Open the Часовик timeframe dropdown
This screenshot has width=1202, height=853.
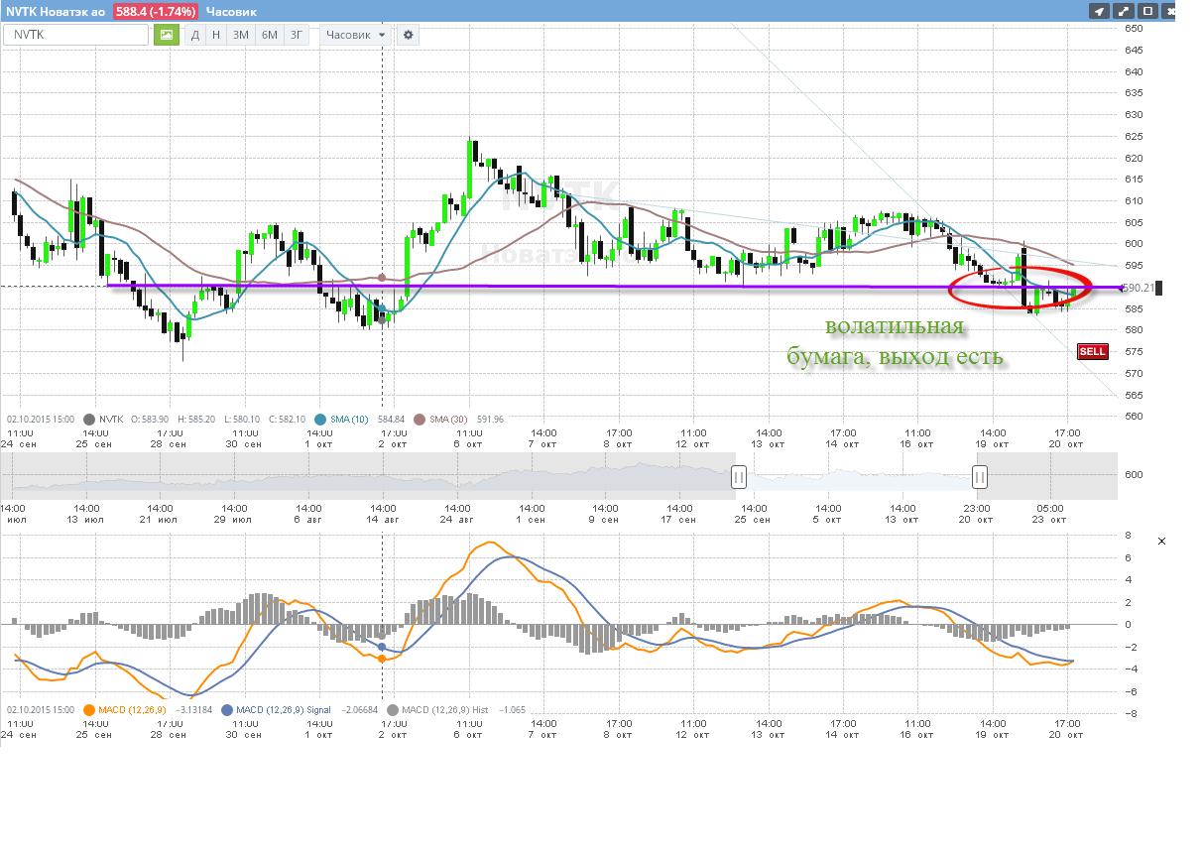356,35
